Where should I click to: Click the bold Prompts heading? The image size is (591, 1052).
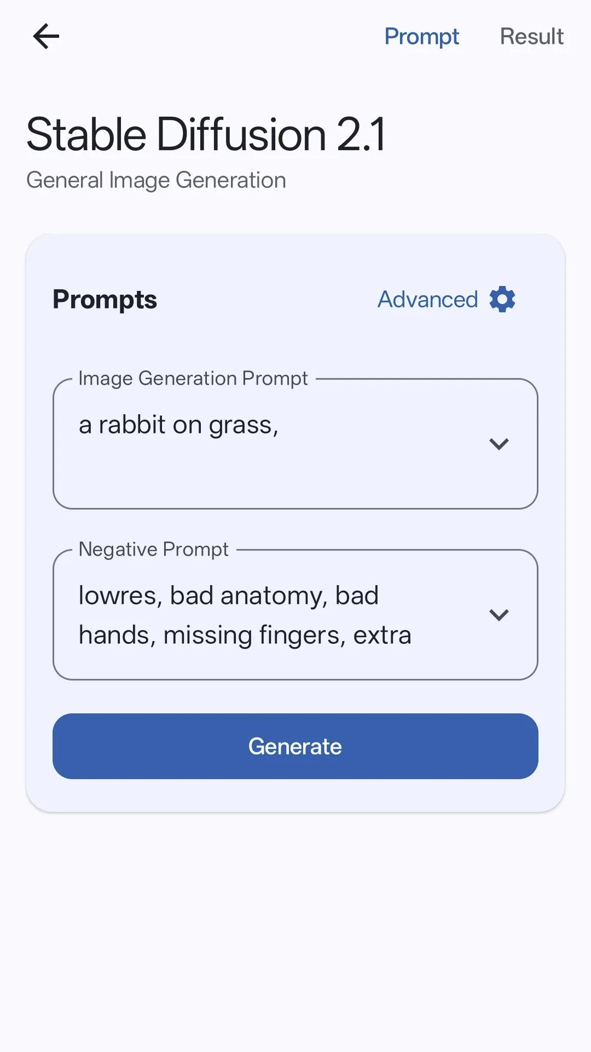tap(105, 300)
